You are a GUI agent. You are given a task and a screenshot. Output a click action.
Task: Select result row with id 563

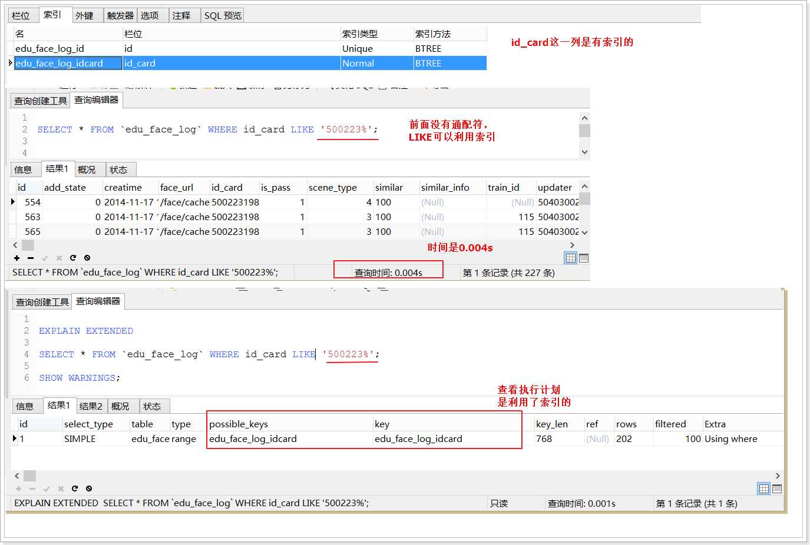[x=295, y=217]
